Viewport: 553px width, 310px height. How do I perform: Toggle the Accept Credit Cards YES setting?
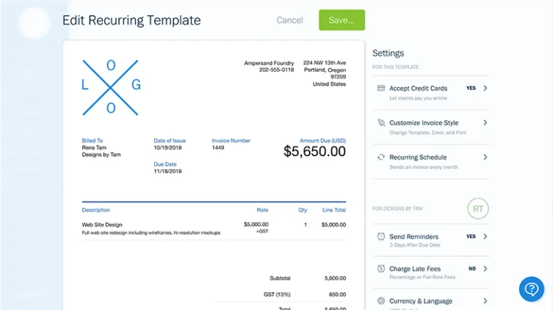click(471, 88)
